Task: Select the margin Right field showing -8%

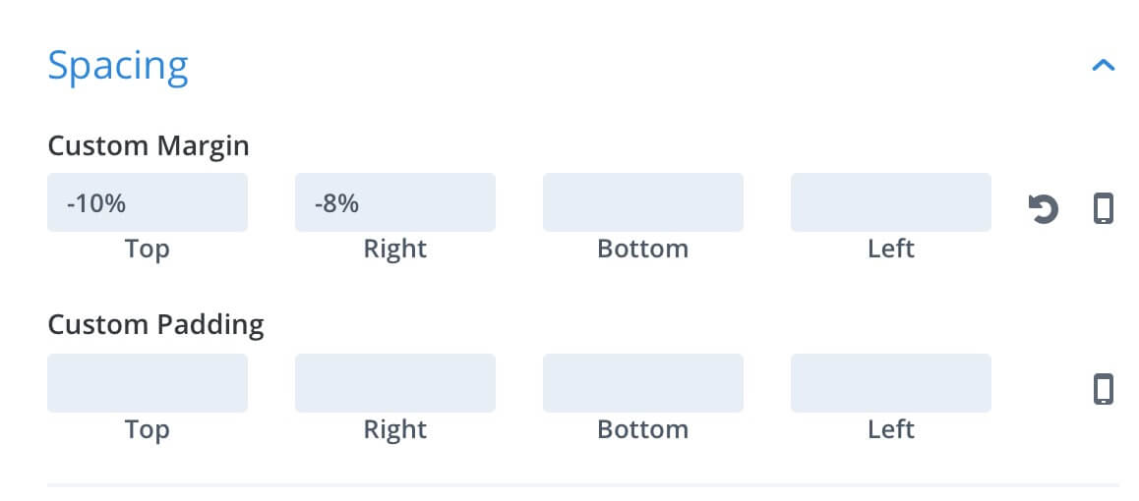Action: [395, 202]
